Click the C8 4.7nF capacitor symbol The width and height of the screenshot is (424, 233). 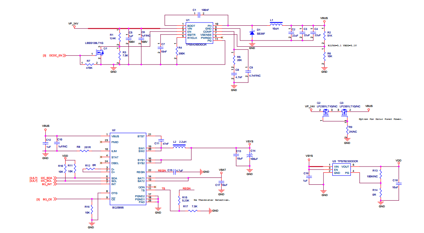tap(234, 74)
